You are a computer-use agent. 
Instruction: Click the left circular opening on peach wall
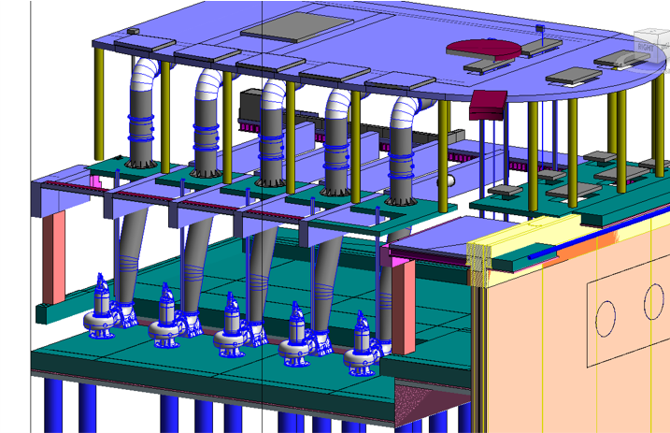606,317
